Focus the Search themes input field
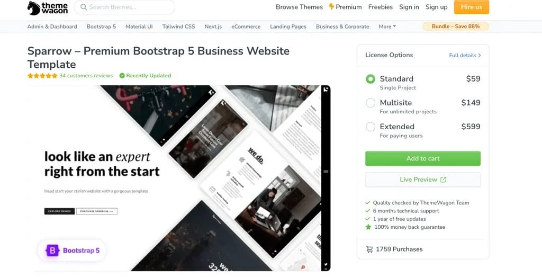The height and width of the screenshot is (277, 542). [x=124, y=7]
